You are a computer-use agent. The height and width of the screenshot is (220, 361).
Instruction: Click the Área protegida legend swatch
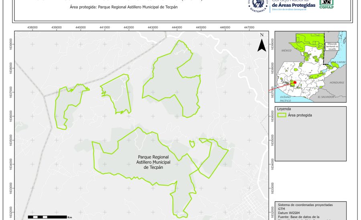pos(282,115)
